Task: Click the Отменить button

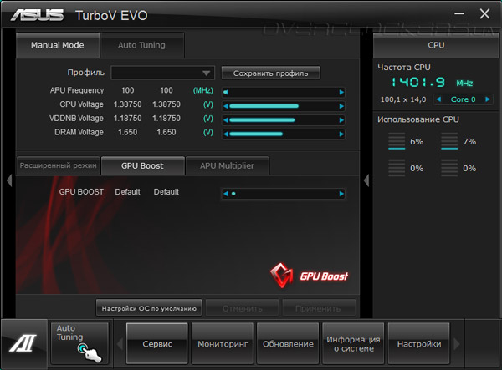Action: coord(243,308)
